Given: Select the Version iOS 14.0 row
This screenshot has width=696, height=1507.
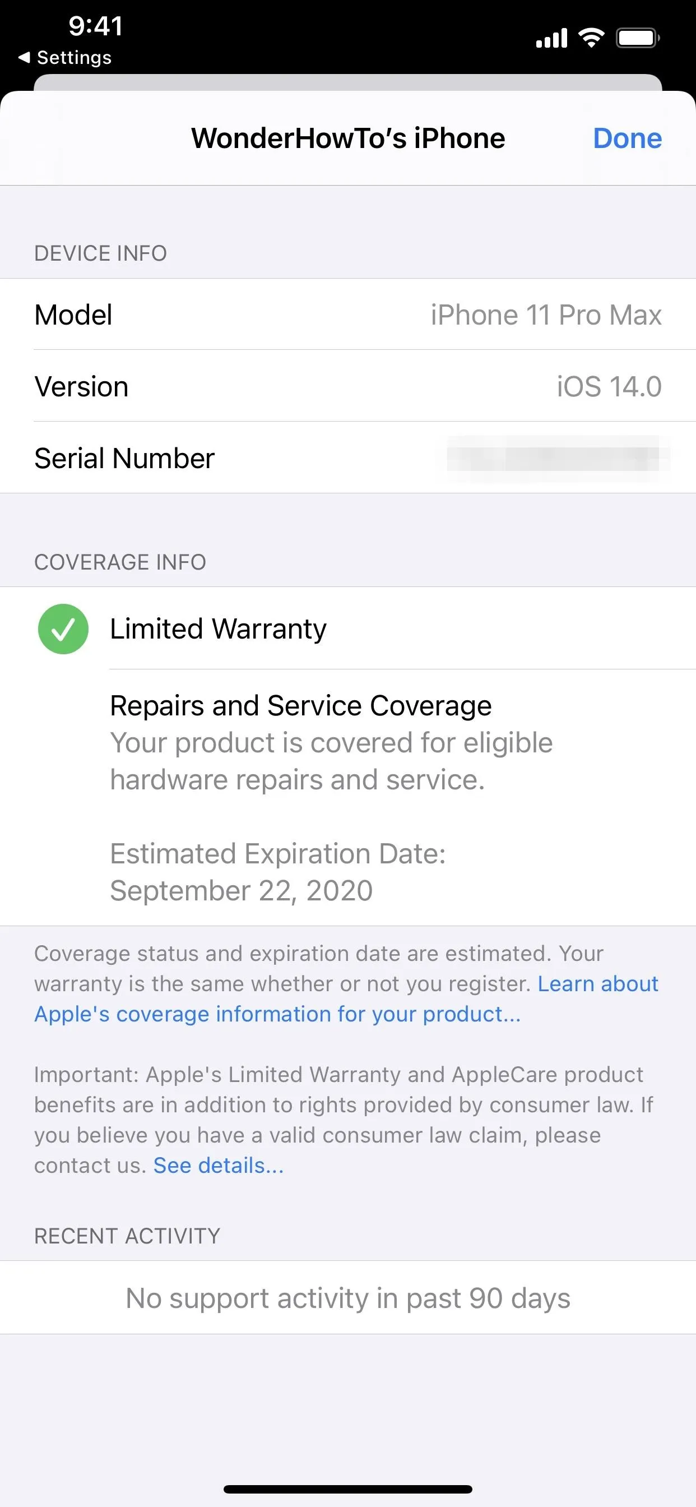Looking at the screenshot, I should click(x=348, y=386).
